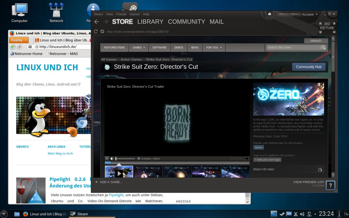349x218 pixels.
Task: Switch to the LIBRARY tab
Action: 150,22
